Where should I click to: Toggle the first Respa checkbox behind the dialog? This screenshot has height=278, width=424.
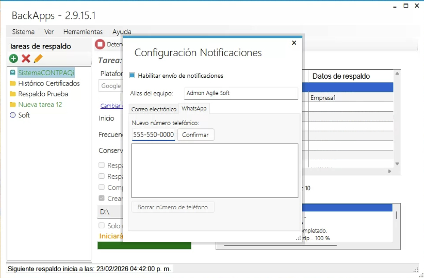pos(101,165)
